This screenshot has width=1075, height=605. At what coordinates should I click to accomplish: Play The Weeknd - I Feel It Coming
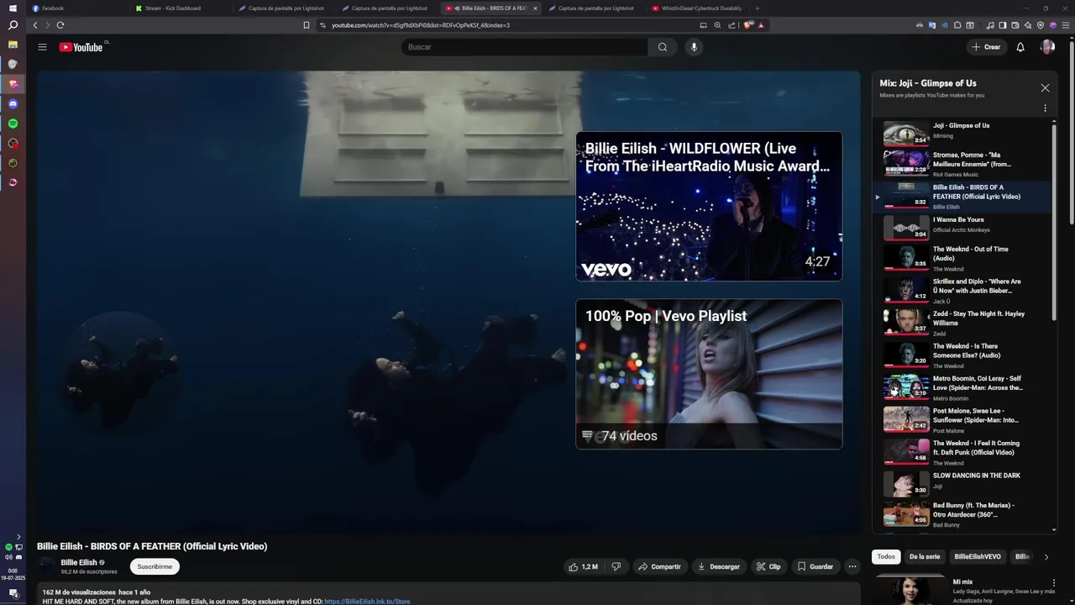(x=962, y=452)
